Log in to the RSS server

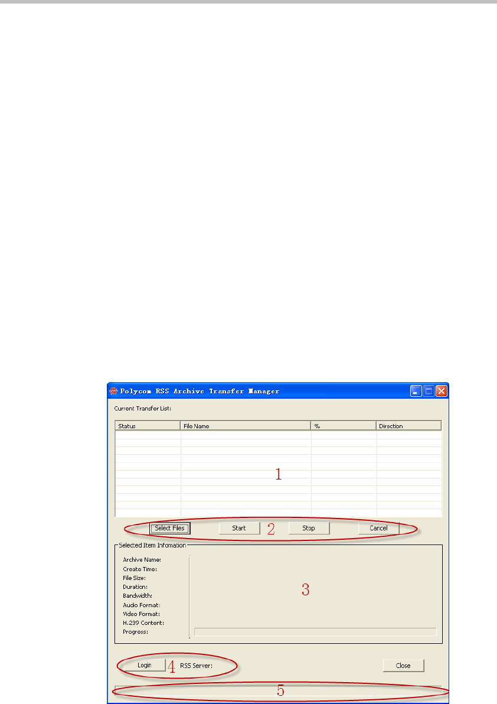[x=145, y=665]
